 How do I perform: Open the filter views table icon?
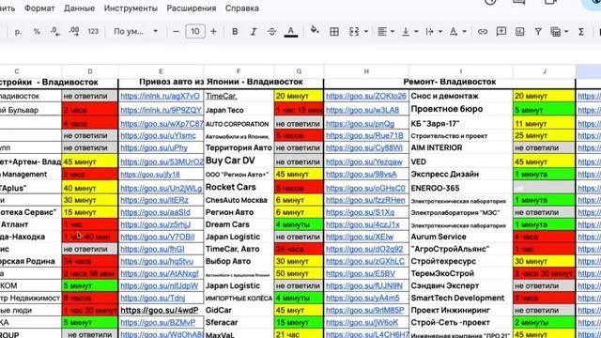coord(555,32)
